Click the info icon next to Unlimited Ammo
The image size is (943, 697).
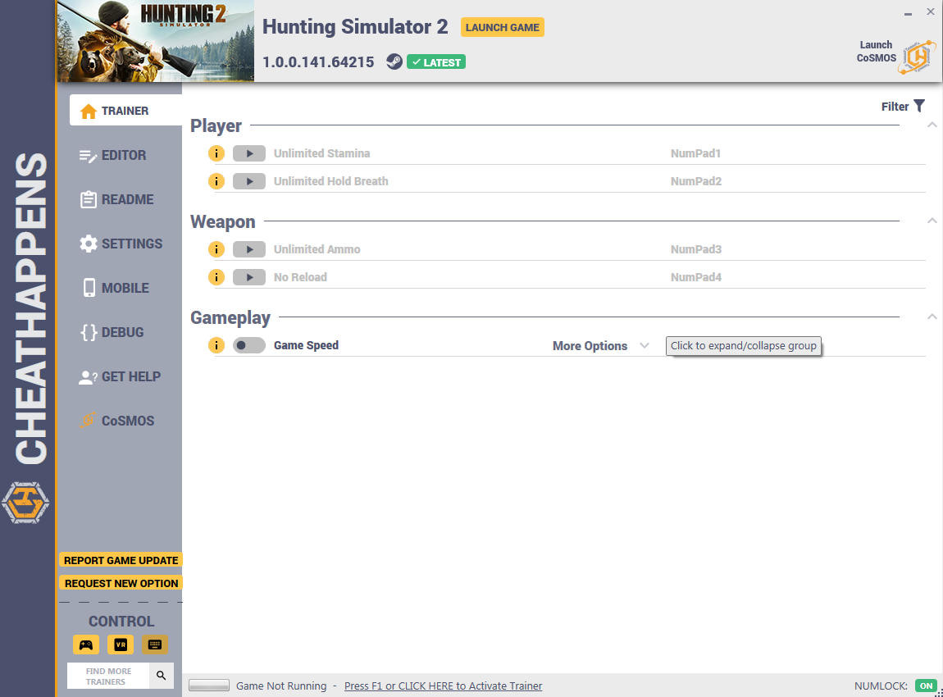tap(216, 249)
